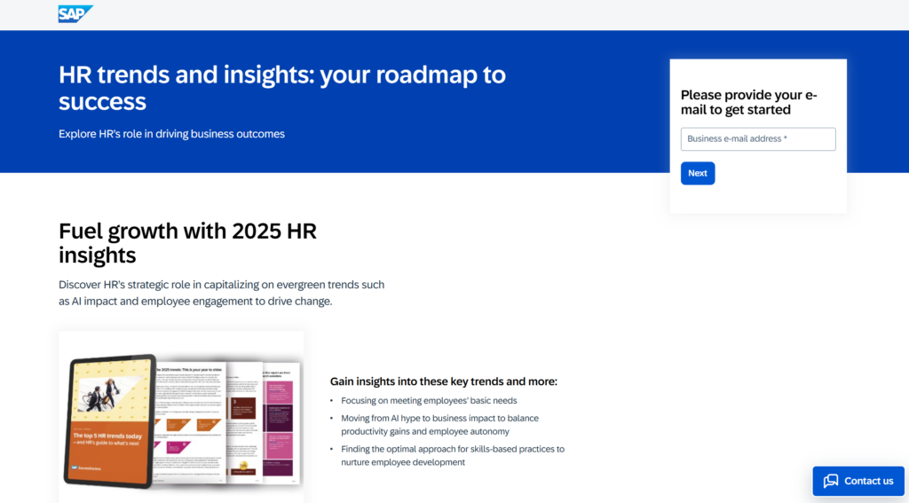Click 'Explore HR's role in driving business outcomes'

point(171,134)
